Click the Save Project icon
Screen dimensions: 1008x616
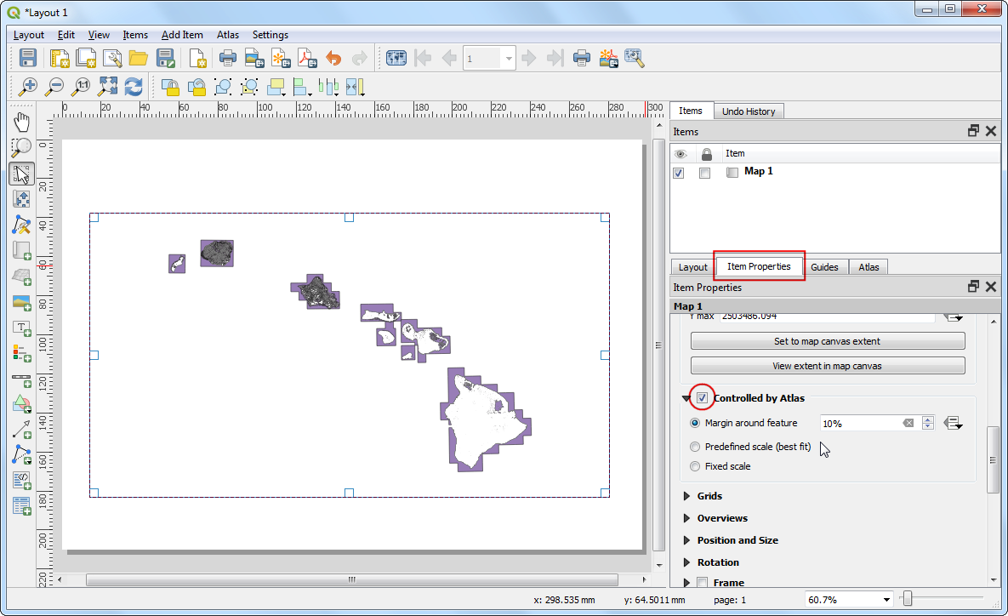pyautogui.click(x=27, y=58)
